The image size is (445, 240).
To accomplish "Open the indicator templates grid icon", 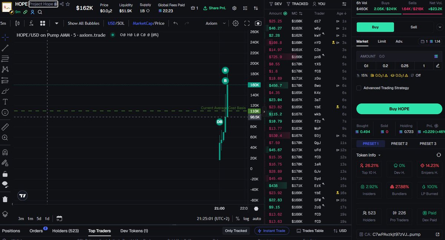I will (x=43, y=23).
